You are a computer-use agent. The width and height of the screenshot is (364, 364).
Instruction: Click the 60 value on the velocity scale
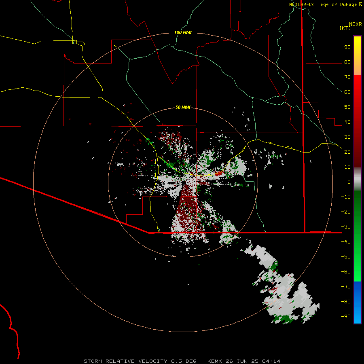point(347,92)
